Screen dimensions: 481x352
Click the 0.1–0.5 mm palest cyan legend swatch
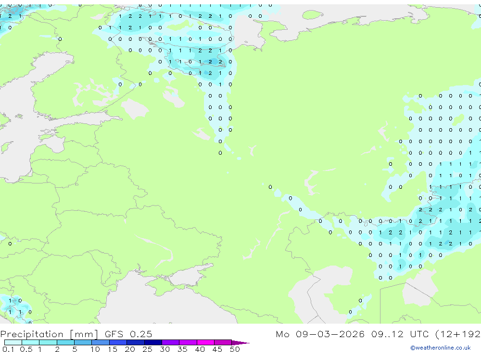13,342
